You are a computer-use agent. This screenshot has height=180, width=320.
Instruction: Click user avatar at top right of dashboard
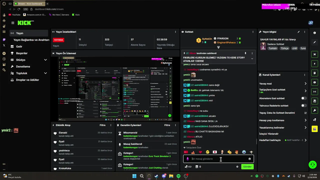click(x=311, y=23)
